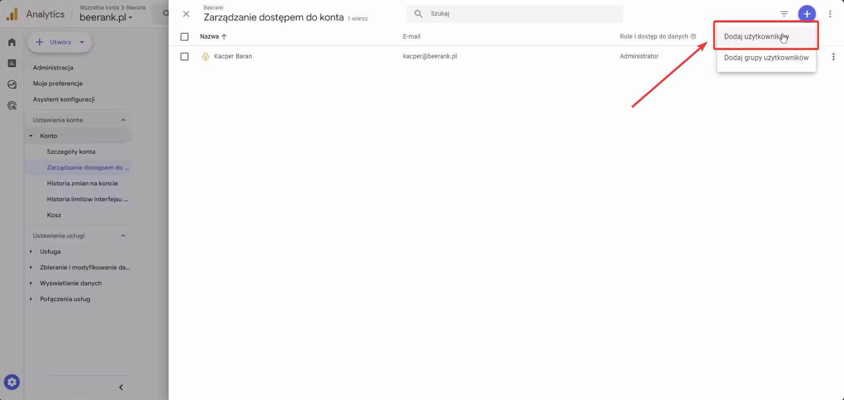This screenshot has width=844, height=400.
Task: Open Advertising icon in left rail
Action: coord(12,106)
